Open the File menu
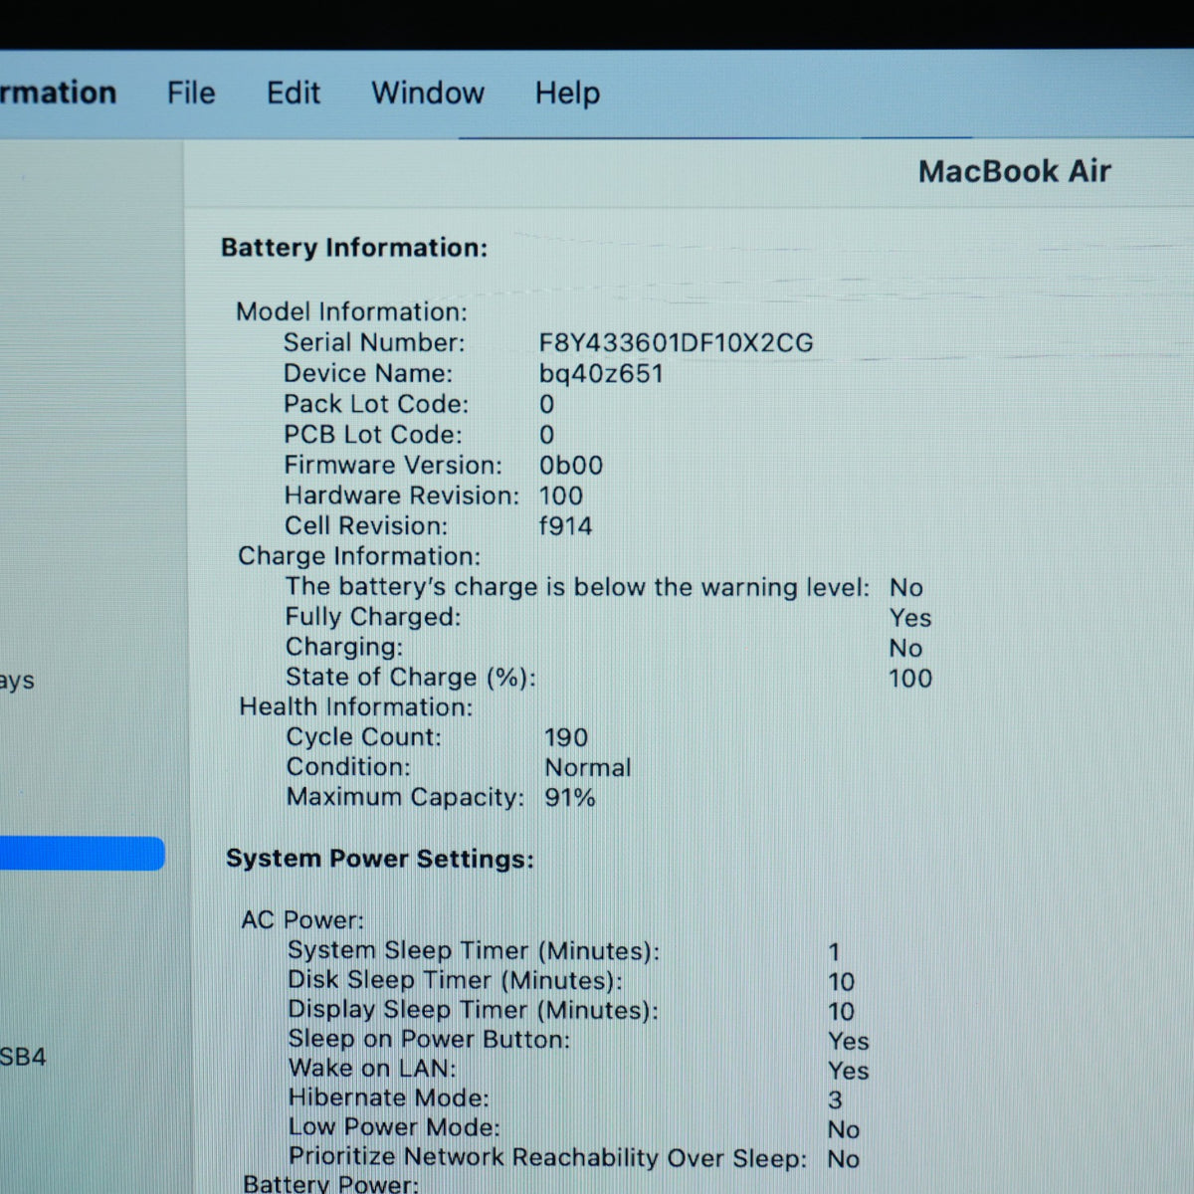Image resolution: width=1194 pixels, height=1194 pixels. point(191,93)
